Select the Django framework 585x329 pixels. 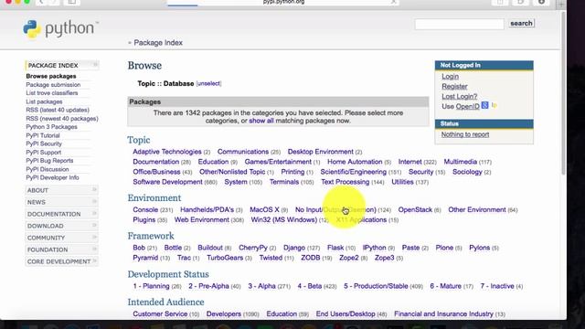pyautogui.click(x=294, y=248)
